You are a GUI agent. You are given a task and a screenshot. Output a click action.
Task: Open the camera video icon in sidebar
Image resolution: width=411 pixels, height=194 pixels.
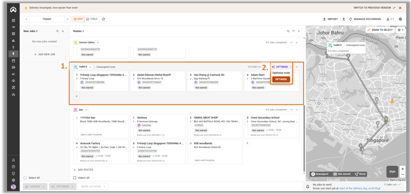pos(13,67)
